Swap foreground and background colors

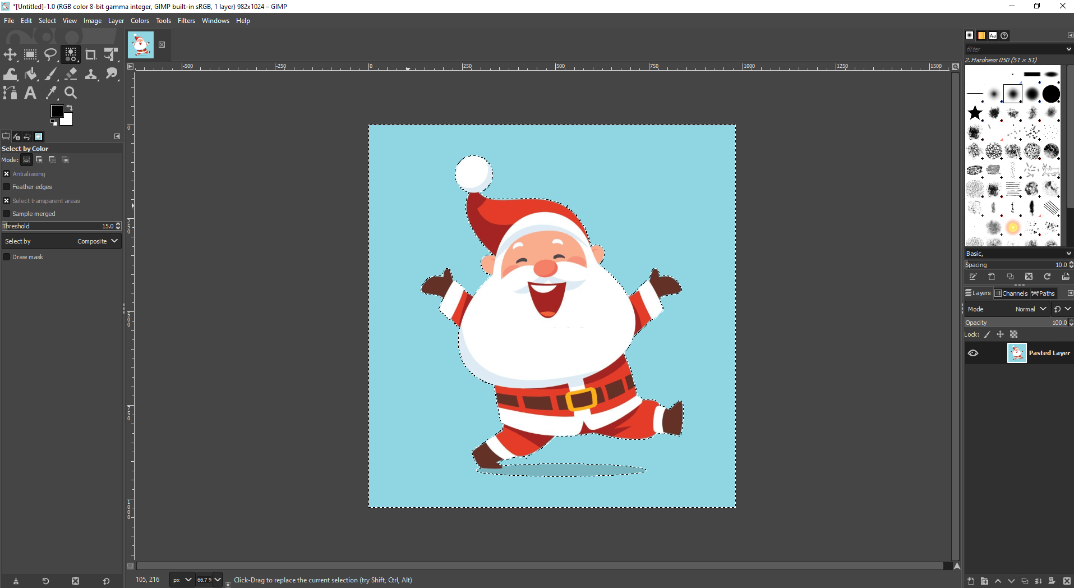[70, 107]
